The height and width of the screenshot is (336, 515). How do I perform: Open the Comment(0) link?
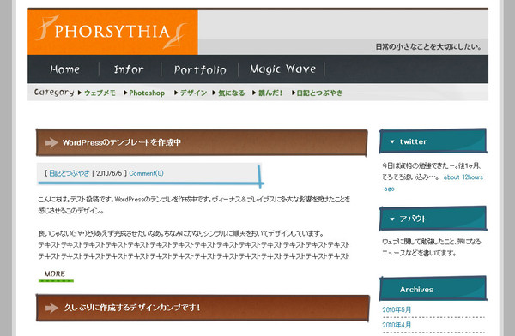147,173
